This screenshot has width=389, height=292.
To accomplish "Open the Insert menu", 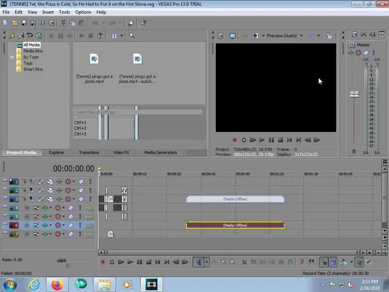I will click(x=48, y=12).
